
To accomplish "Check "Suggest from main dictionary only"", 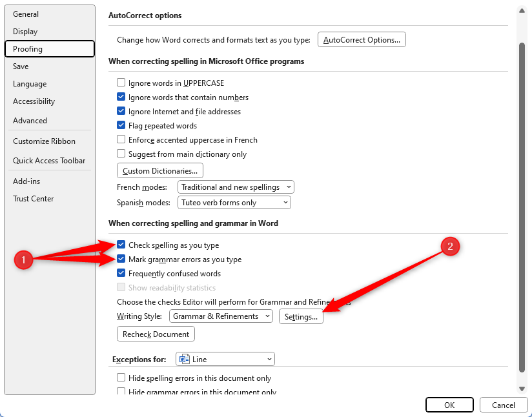I will pos(121,154).
